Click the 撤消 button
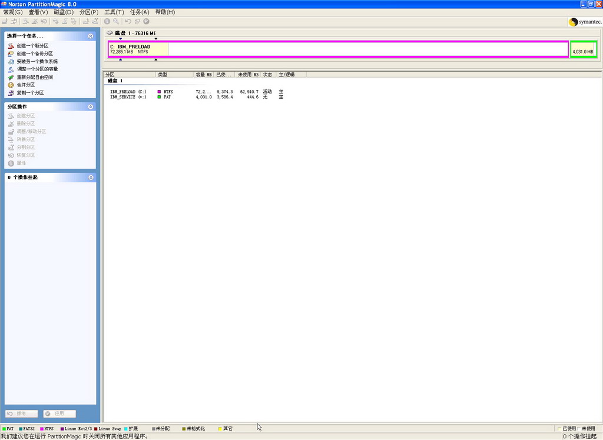The height and width of the screenshot is (440, 603). click(x=22, y=414)
